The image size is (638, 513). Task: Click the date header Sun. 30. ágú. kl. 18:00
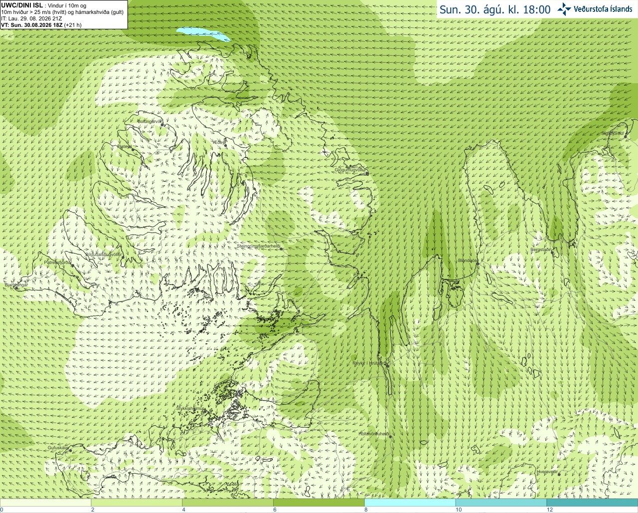pyautogui.click(x=494, y=9)
